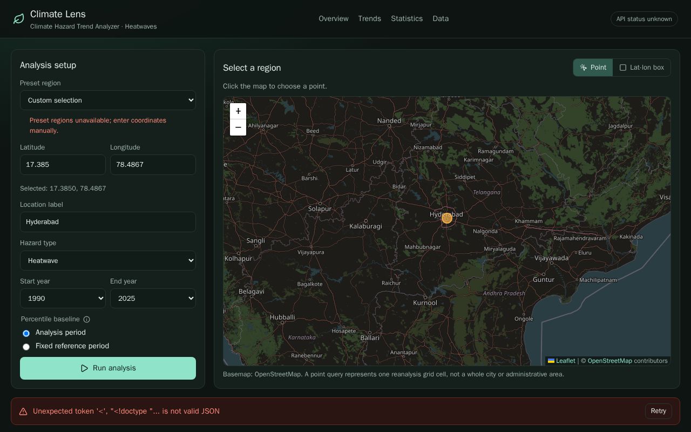The width and height of the screenshot is (691, 432).
Task: Switch to Lat-lon box selection mode
Action: [642, 67]
